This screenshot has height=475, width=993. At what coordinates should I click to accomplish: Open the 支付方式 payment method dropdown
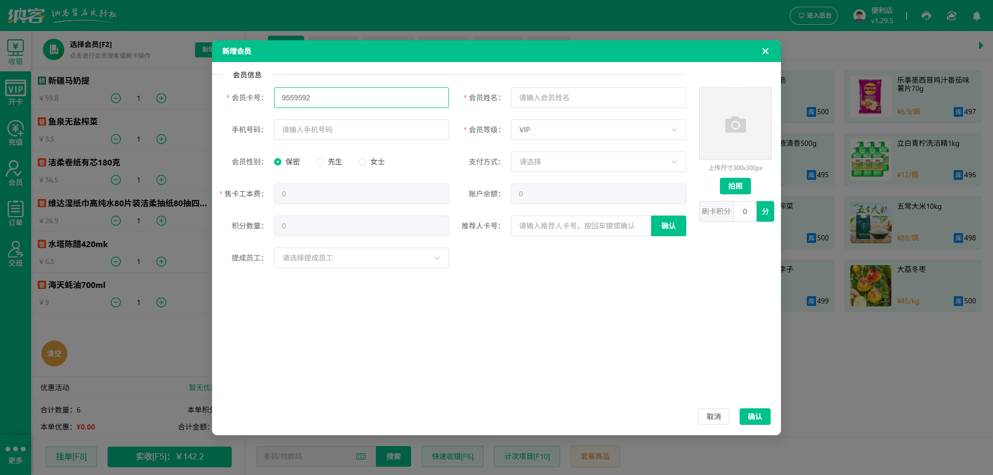click(x=598, y=162)
